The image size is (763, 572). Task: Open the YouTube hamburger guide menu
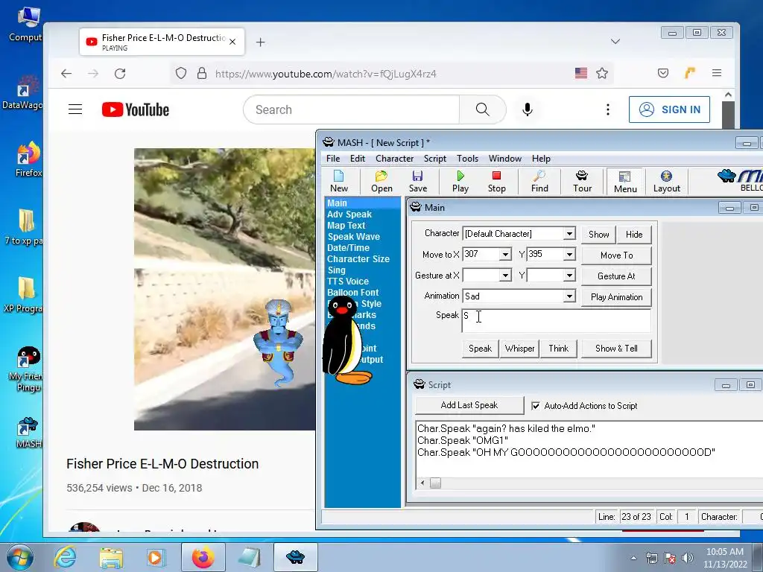pyautogui.click(x=75, y=109)
